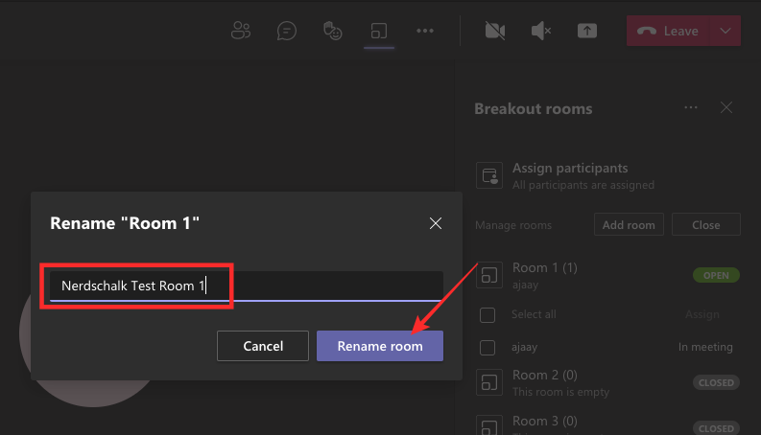Open the share content tray
Image resolution: width=761 pixels, height=435 pixels.
click(587, 31)
